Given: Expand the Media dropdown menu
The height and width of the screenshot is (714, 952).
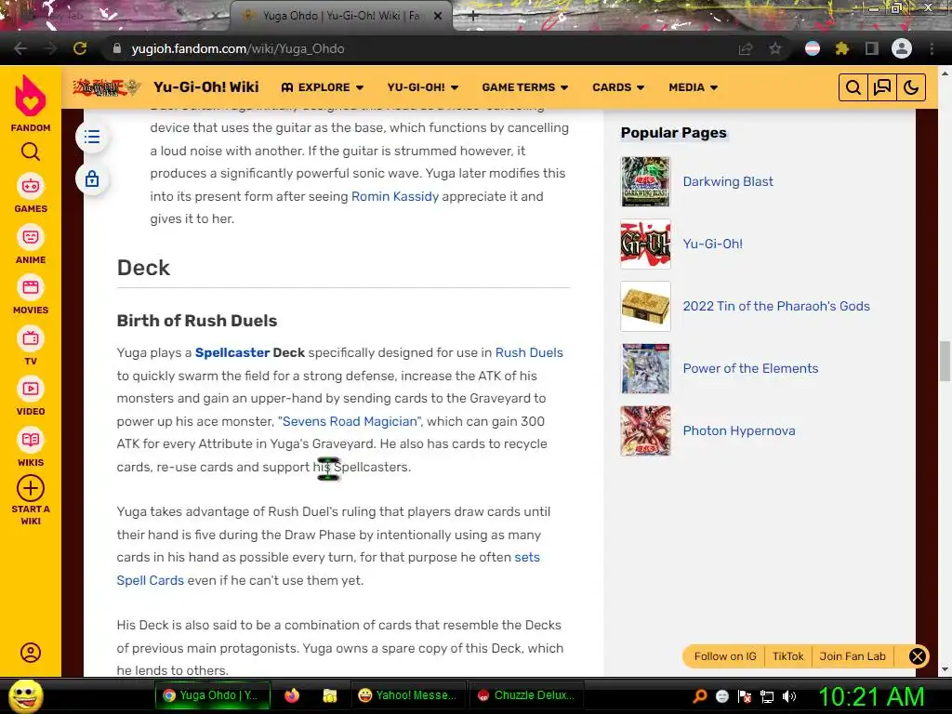Looking at the screenshot, I should click(693, 87).
